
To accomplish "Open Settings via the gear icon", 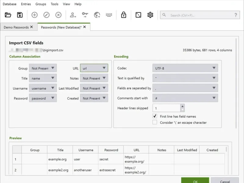I will pyautogui.click(x=150, y=15).
